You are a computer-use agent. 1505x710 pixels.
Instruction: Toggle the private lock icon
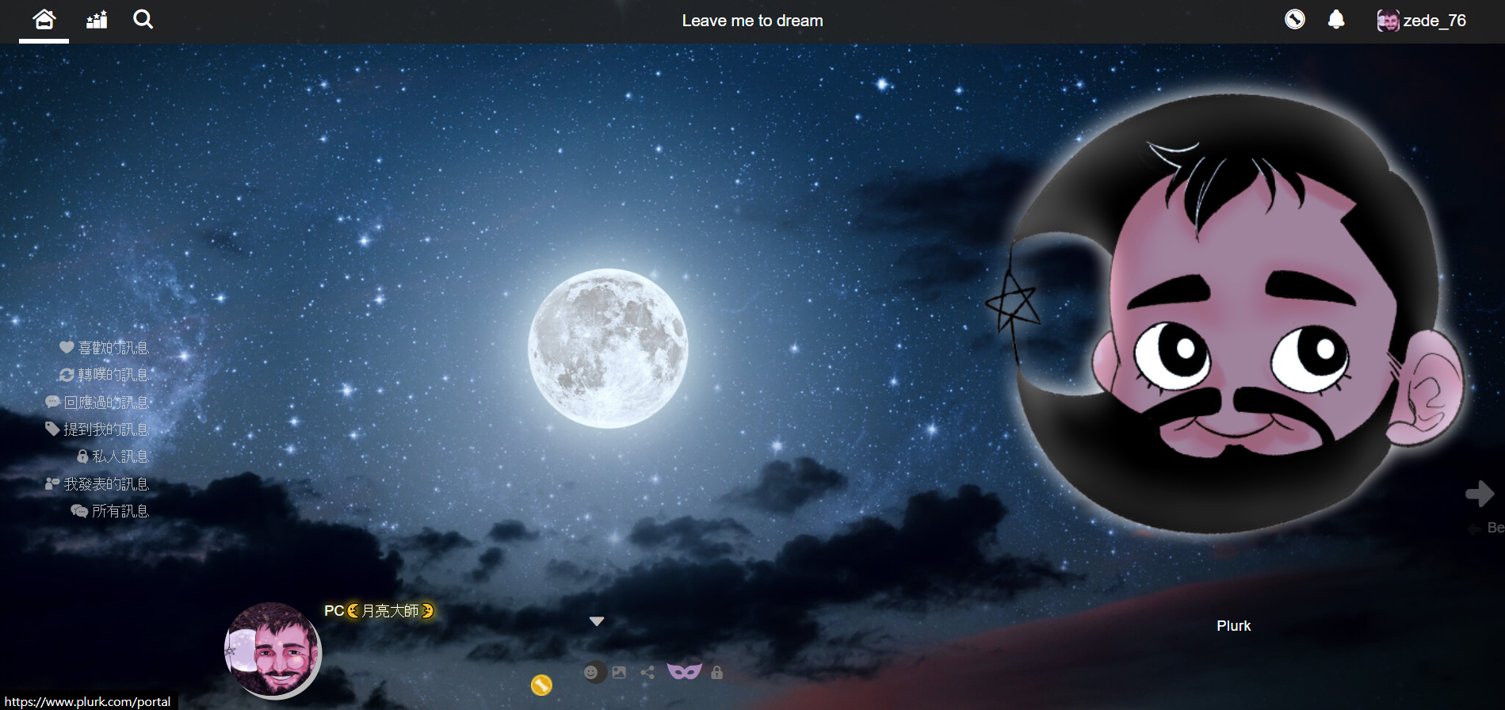716,673
